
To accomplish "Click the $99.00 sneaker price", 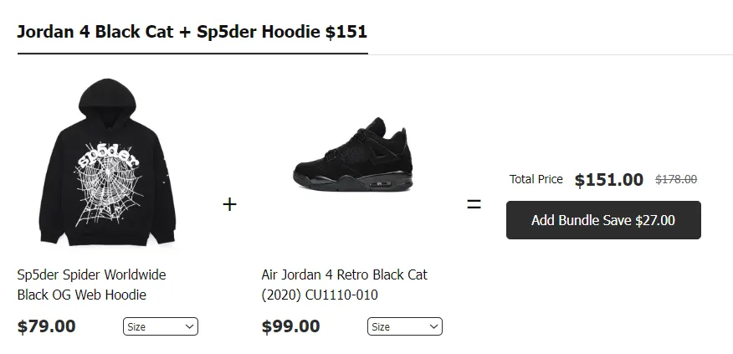I will pos(290,326).
